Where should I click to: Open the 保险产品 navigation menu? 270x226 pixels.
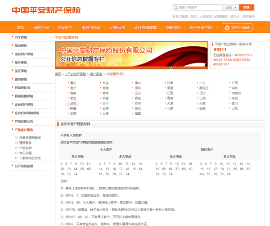41,27
